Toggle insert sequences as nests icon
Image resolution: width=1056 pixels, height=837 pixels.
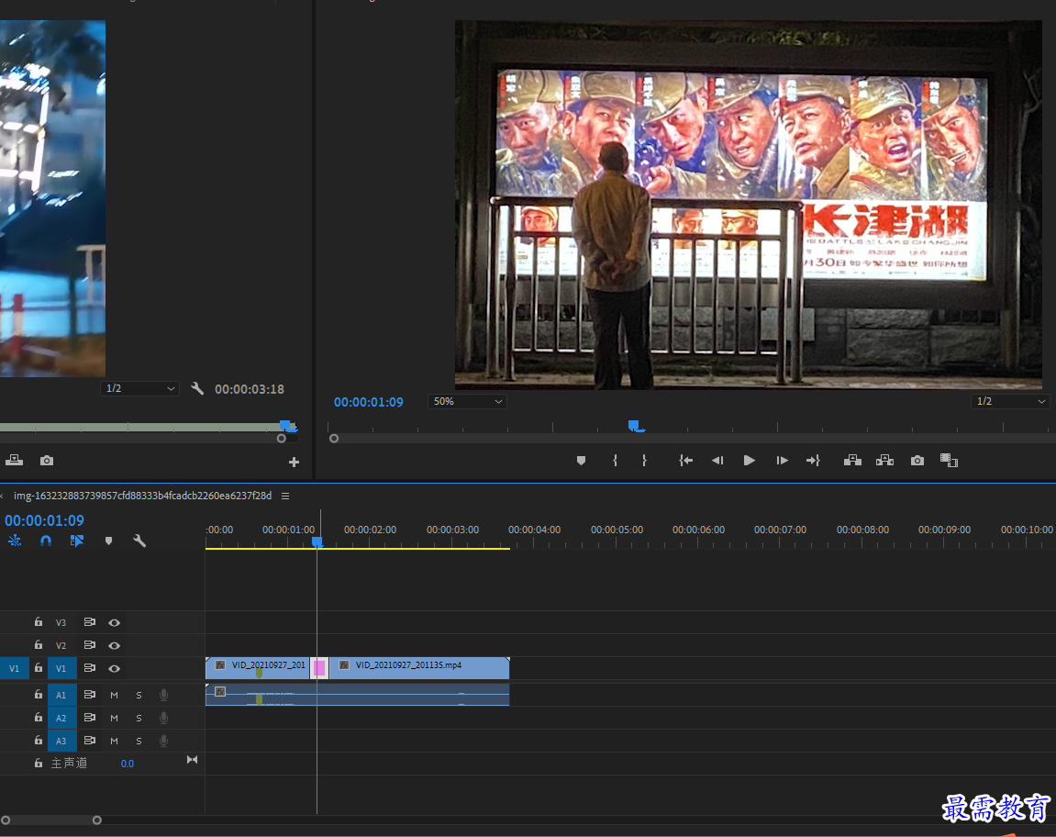click(x=15, y=541)
